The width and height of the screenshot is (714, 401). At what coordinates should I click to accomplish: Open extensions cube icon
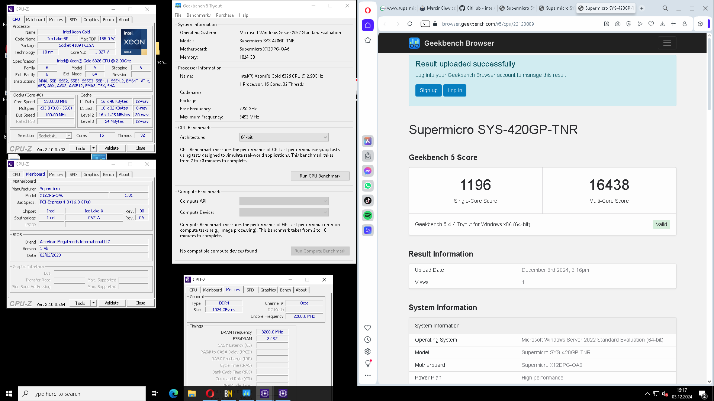[700, 24]
